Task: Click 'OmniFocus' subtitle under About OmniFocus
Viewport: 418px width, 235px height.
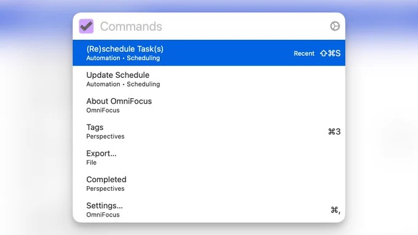Action: pos(103,110)
